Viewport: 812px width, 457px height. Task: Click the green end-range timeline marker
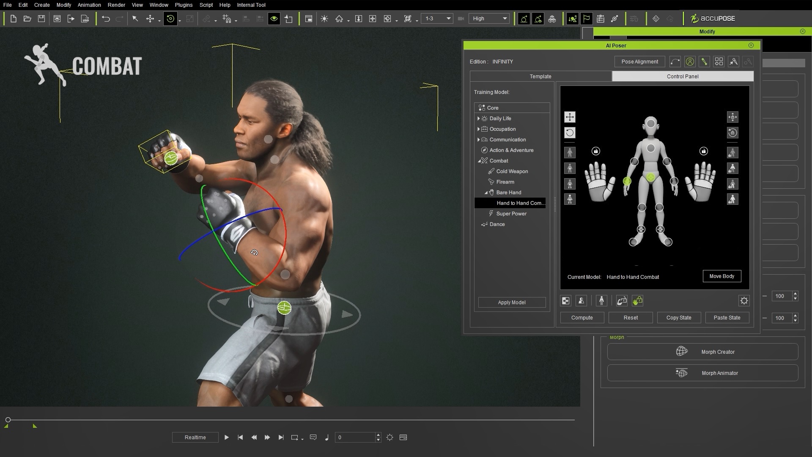35,426
